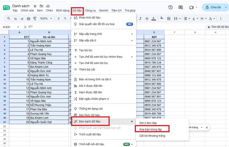
Task: Expand Tạo chế độ xem bộ lọc nhóm theo
Action: pyautogui.click(x=132, y=57)
